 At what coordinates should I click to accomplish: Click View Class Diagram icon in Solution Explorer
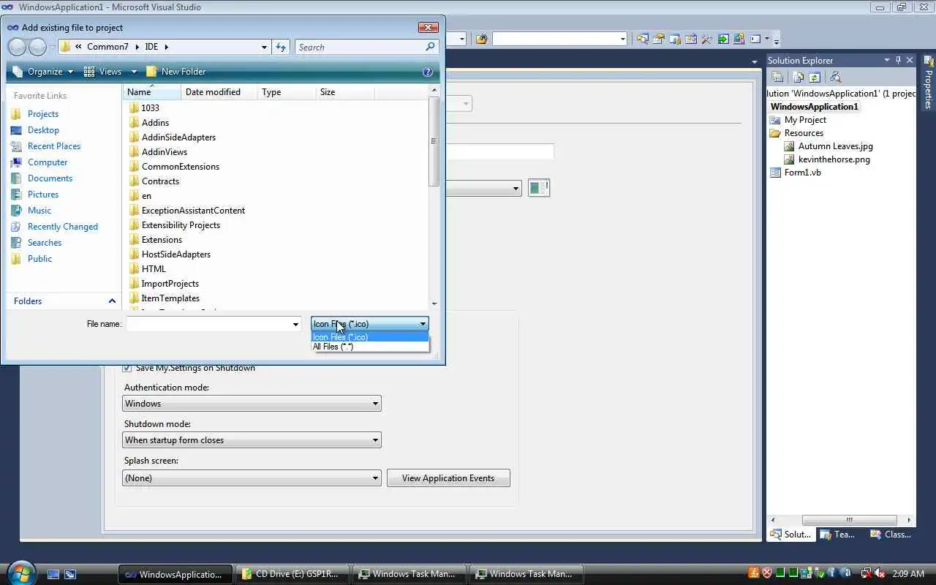pos(835,77)
